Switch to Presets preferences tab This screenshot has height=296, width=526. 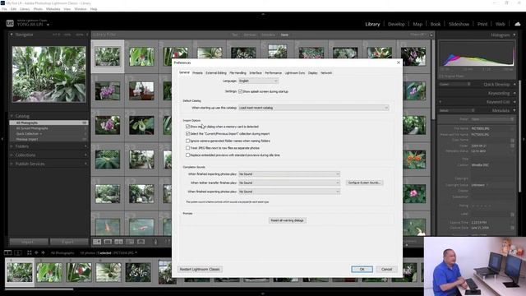(197, 73)
